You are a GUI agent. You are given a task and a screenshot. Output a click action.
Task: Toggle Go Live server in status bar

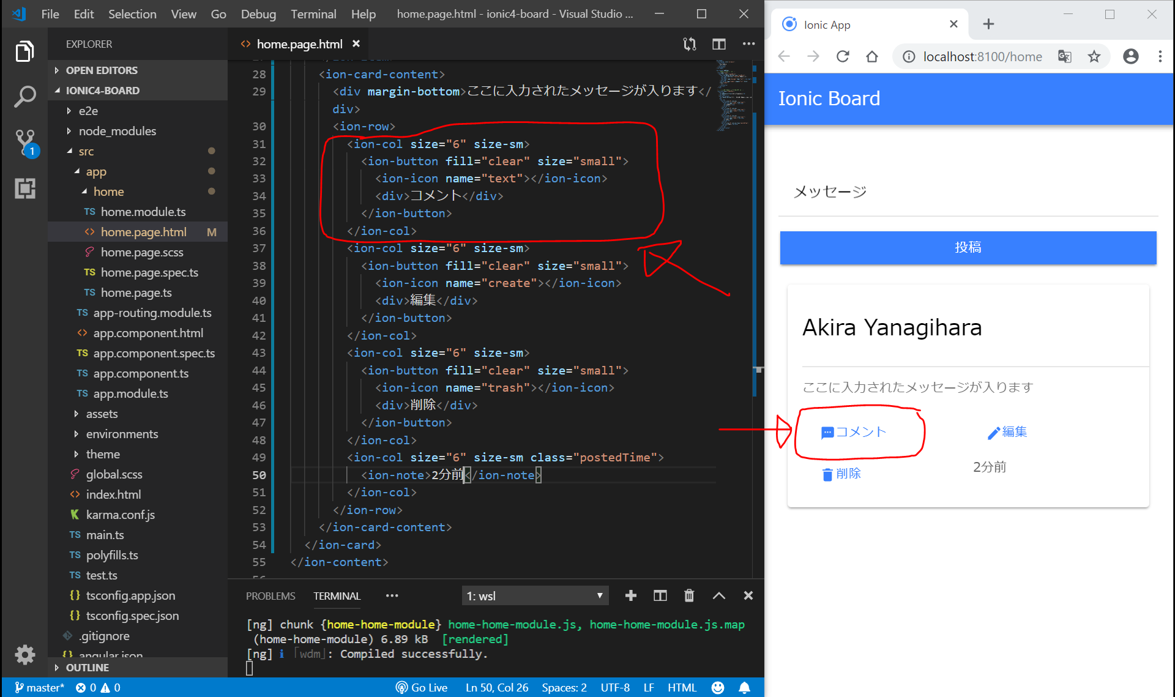(422, 688)
